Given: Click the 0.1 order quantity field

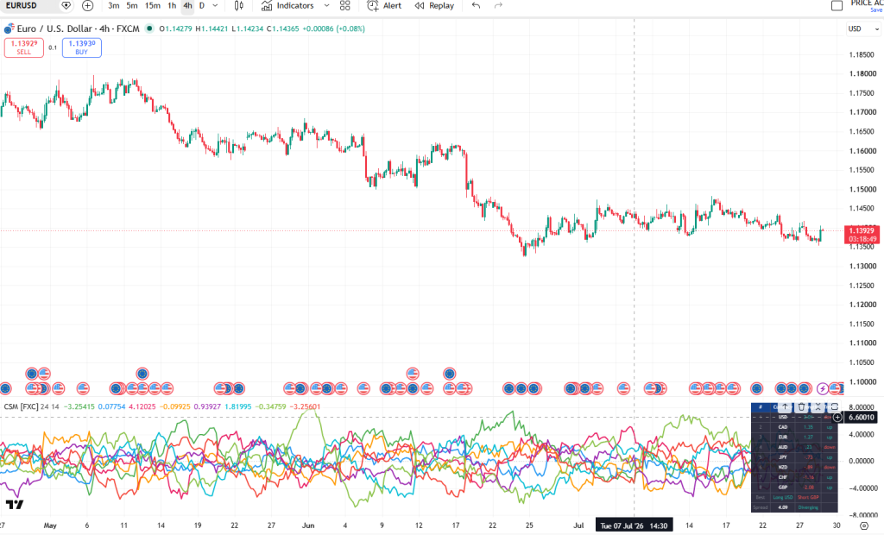Looking at the screenshot, I should pos(53,48).
